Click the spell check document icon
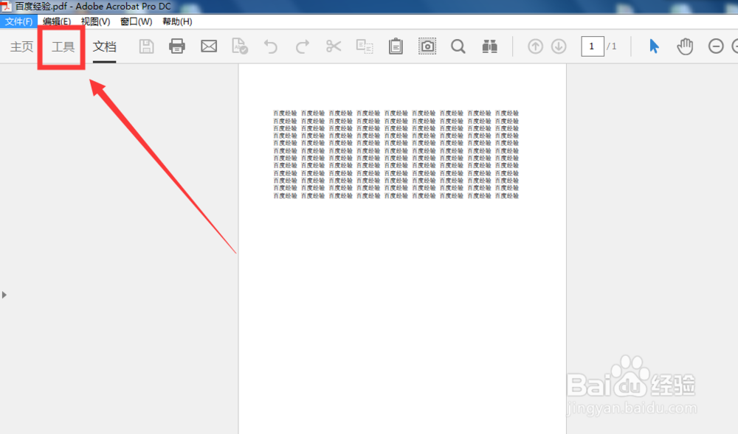The image size is (738, 434). pyautogui.click(x=240, y=46)
